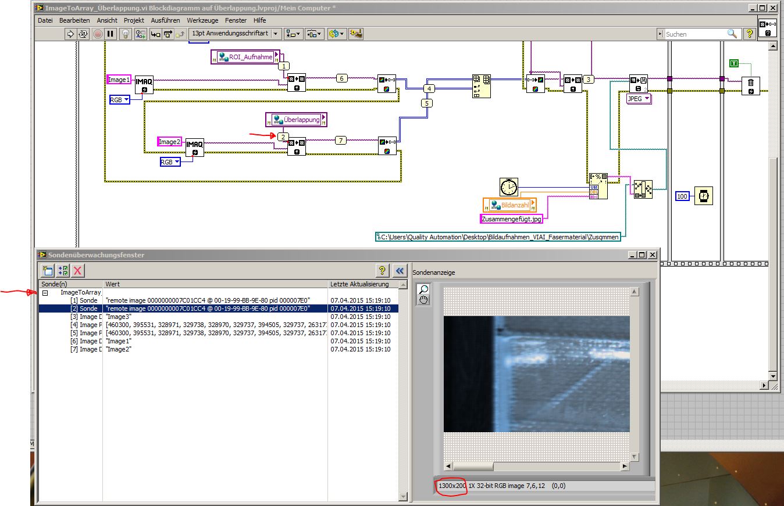Click the new probe window icon
The image size is (784, 506).
click(x=47, y=270)
